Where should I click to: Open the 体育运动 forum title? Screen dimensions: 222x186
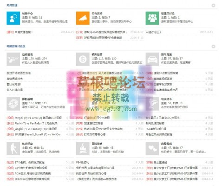pos(27,144)
